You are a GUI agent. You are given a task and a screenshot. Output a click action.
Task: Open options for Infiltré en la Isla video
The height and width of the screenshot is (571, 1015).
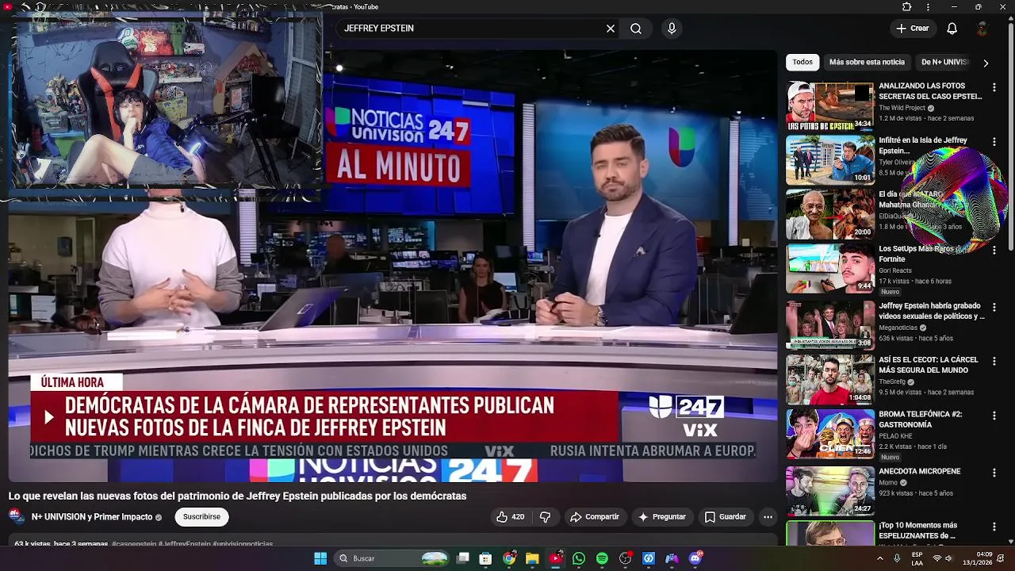pyautogui.click(x=994, y=141)
